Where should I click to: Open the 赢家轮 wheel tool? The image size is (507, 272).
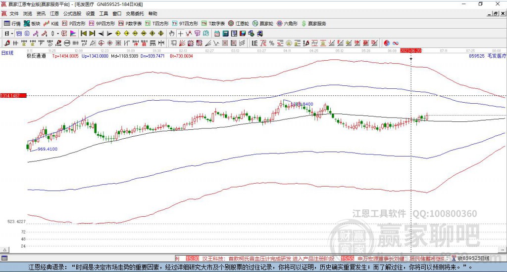click(263, 24)
